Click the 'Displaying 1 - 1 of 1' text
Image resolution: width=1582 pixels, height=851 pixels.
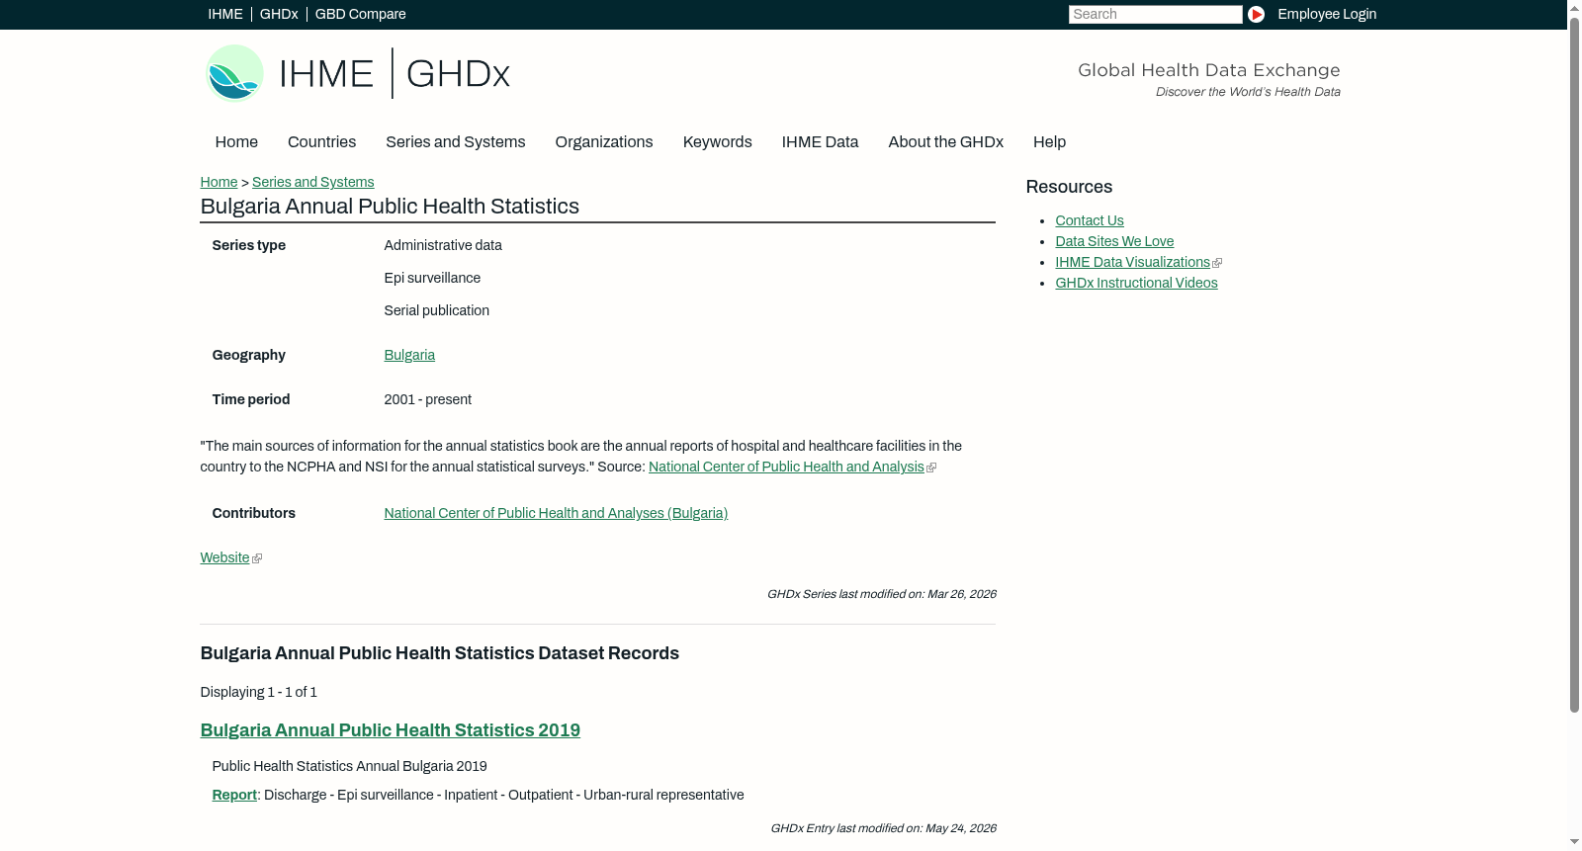[x=259, y=692]
